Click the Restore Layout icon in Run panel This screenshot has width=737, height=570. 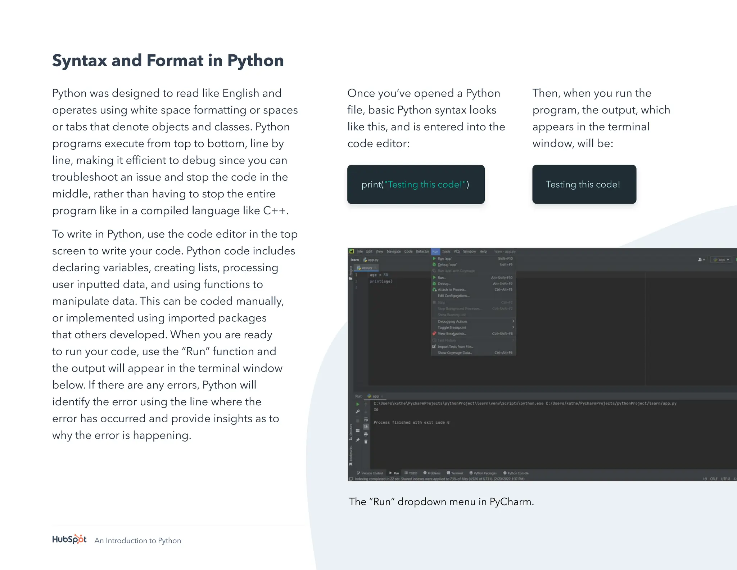(358, 431)
